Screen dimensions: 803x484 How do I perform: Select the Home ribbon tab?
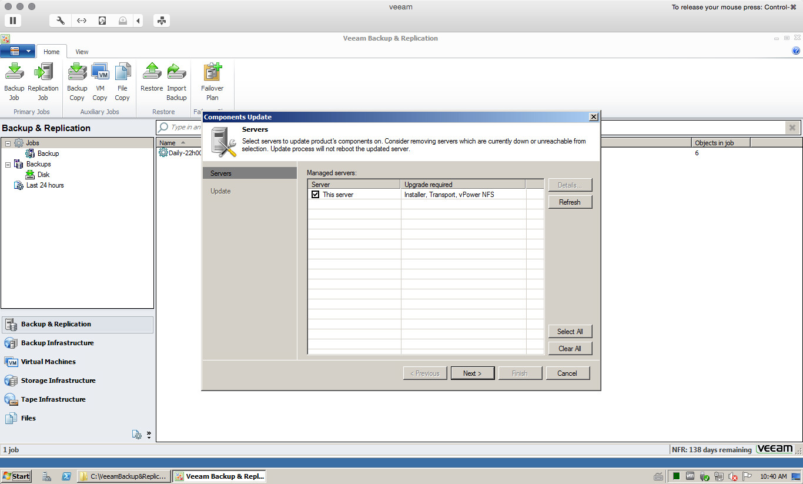(x=52, y=52)
